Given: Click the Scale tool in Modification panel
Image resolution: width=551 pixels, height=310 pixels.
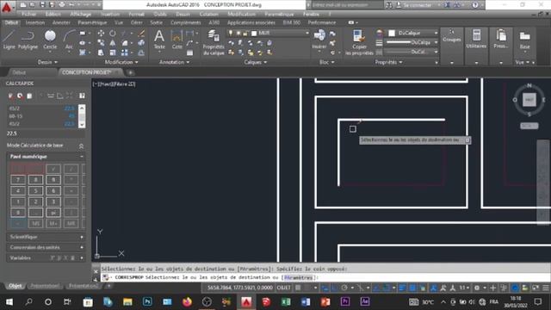Looking at the screenshot, I should (113, 53).
